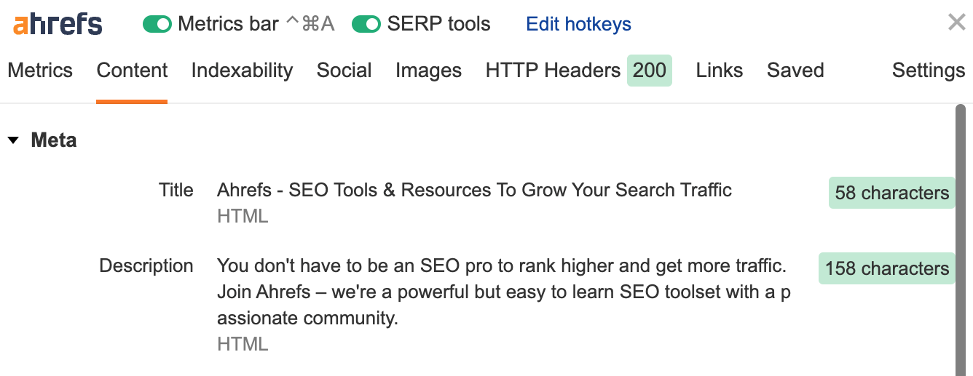Click the 200 status code badge

pyautogui.click(x=649, y=71)
